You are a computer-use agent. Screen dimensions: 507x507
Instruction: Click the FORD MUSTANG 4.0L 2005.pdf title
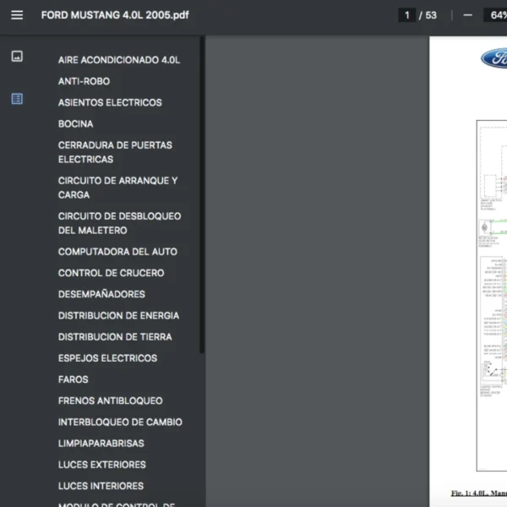[115, 15]
